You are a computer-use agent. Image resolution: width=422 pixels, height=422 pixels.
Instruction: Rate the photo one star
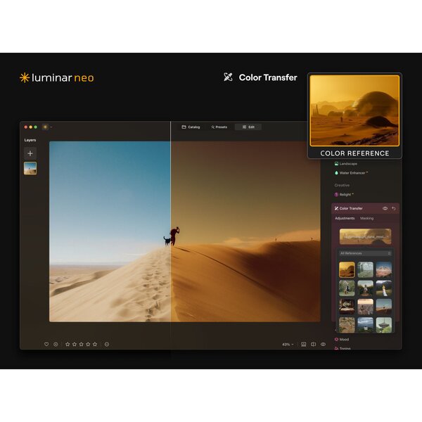pyautogui.click(x=68, y=344)
